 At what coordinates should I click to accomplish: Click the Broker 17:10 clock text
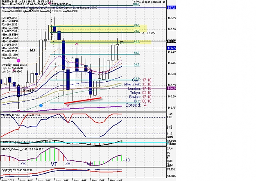click(140, 97)
